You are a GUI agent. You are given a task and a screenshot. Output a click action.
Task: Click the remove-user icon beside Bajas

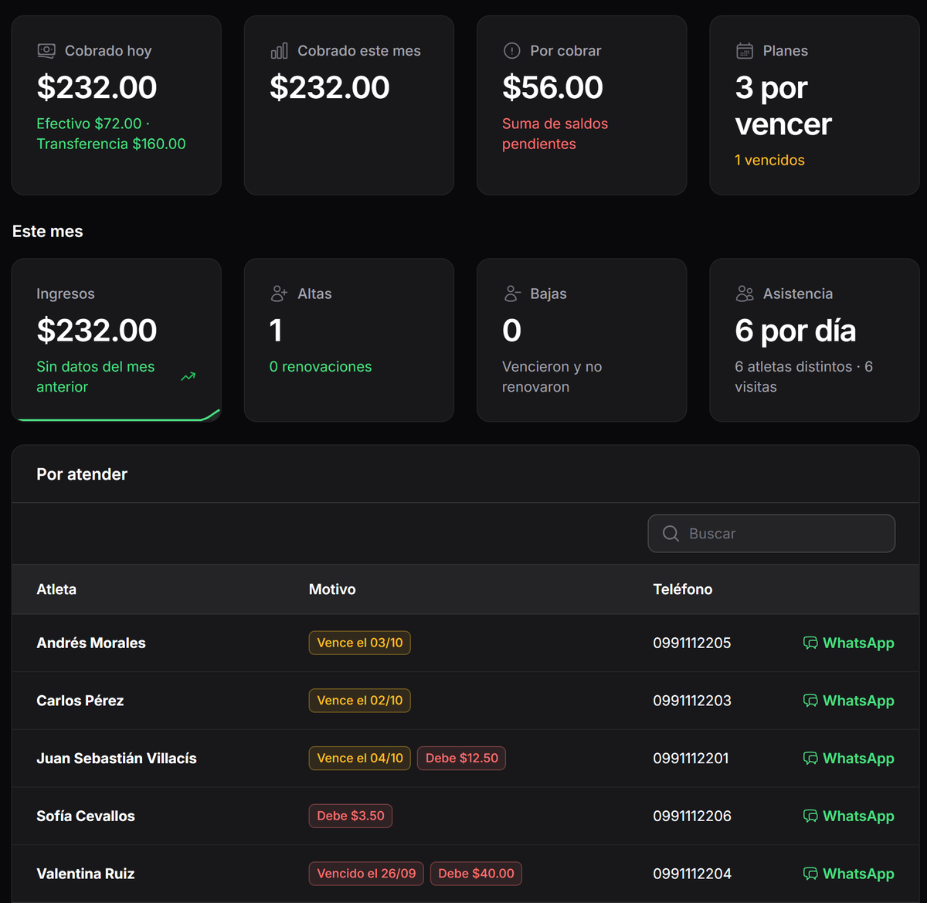pos(511,294)
